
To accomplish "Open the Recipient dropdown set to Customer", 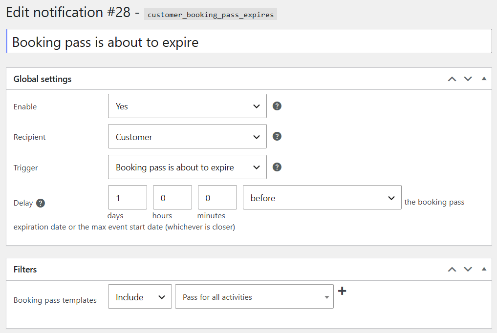I will tap(187, 136).
